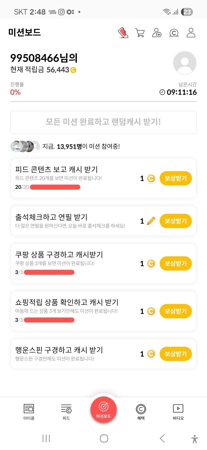This screenshot has width=207, height=450.
Task: Claim pencil reward for attendance check
Action: (176, 221)
